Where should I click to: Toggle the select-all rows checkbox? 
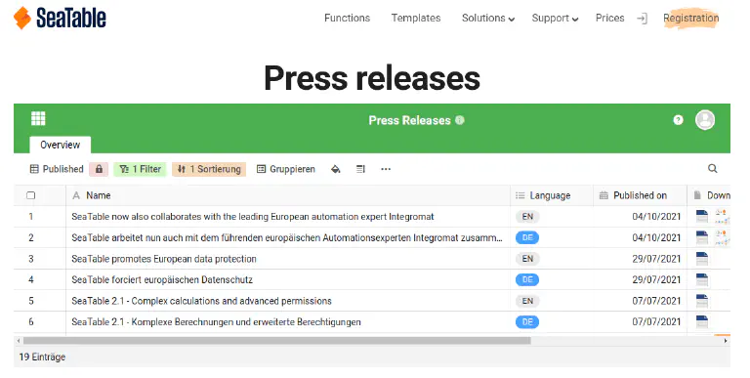[x=31, y=195]
